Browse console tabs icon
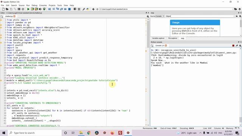Screen dimensions: 242x136 pos(152,46)
